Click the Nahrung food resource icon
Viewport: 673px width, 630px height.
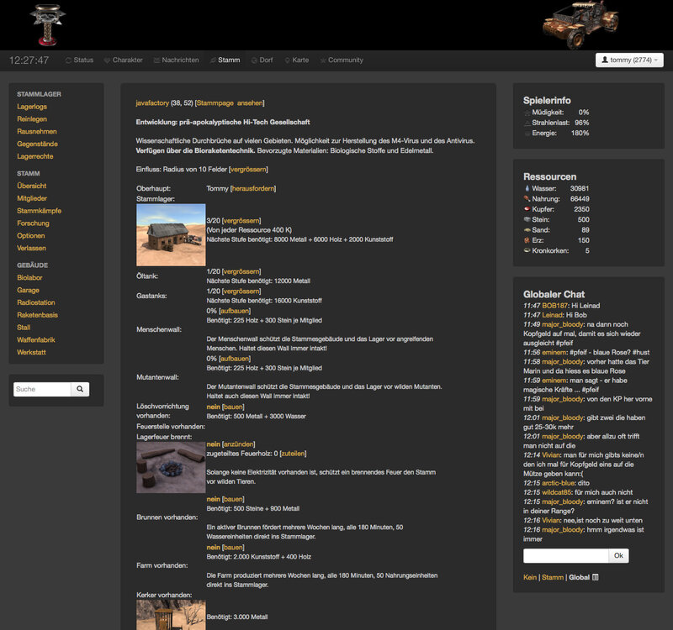point(527,199)
